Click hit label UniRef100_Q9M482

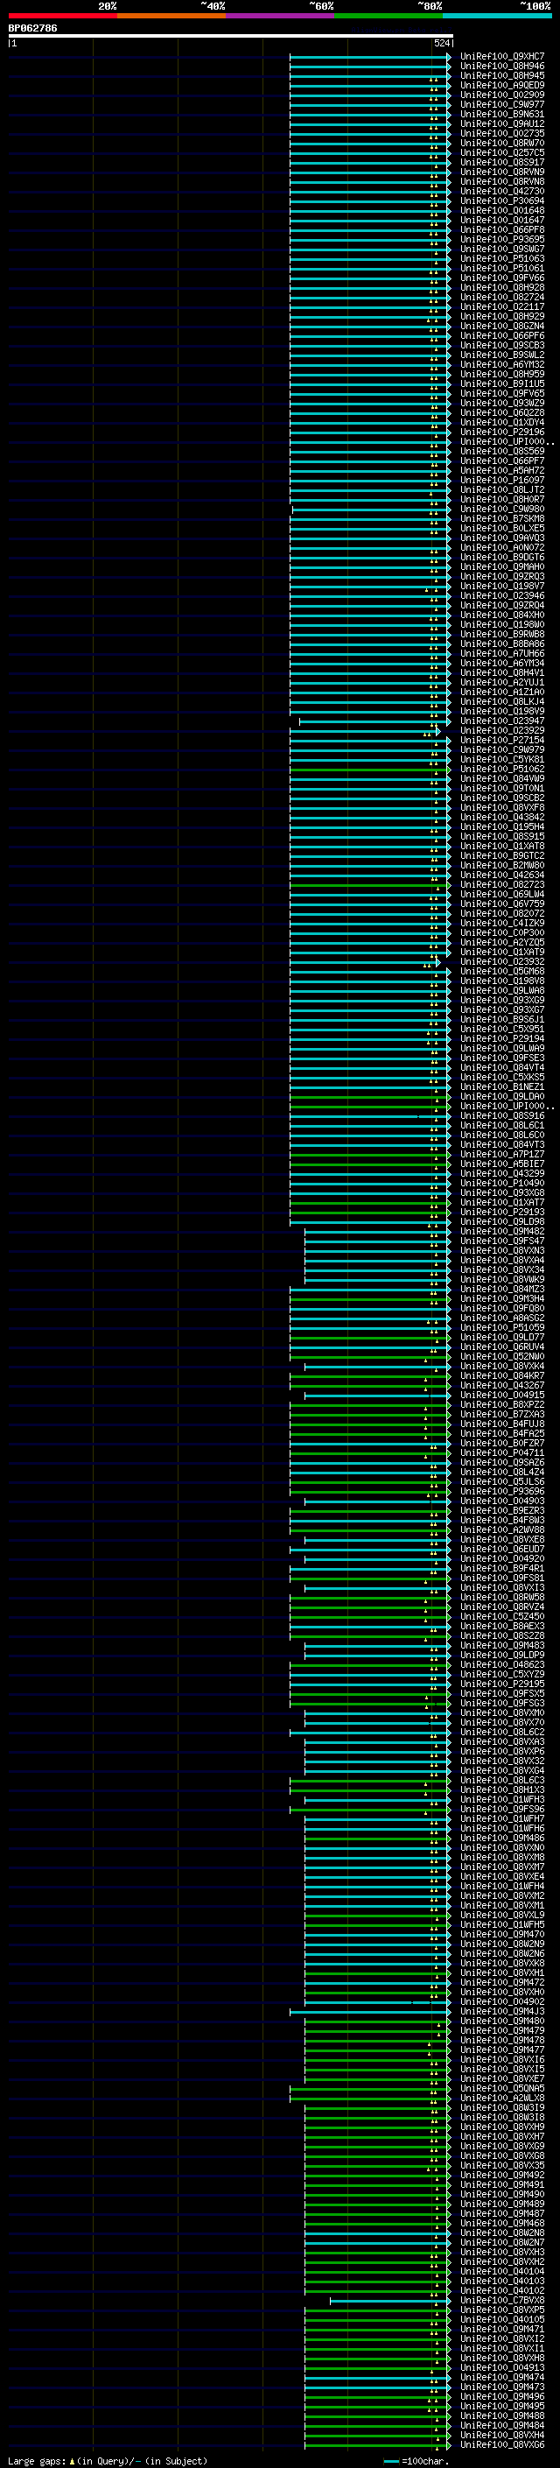coord(502,1231)
